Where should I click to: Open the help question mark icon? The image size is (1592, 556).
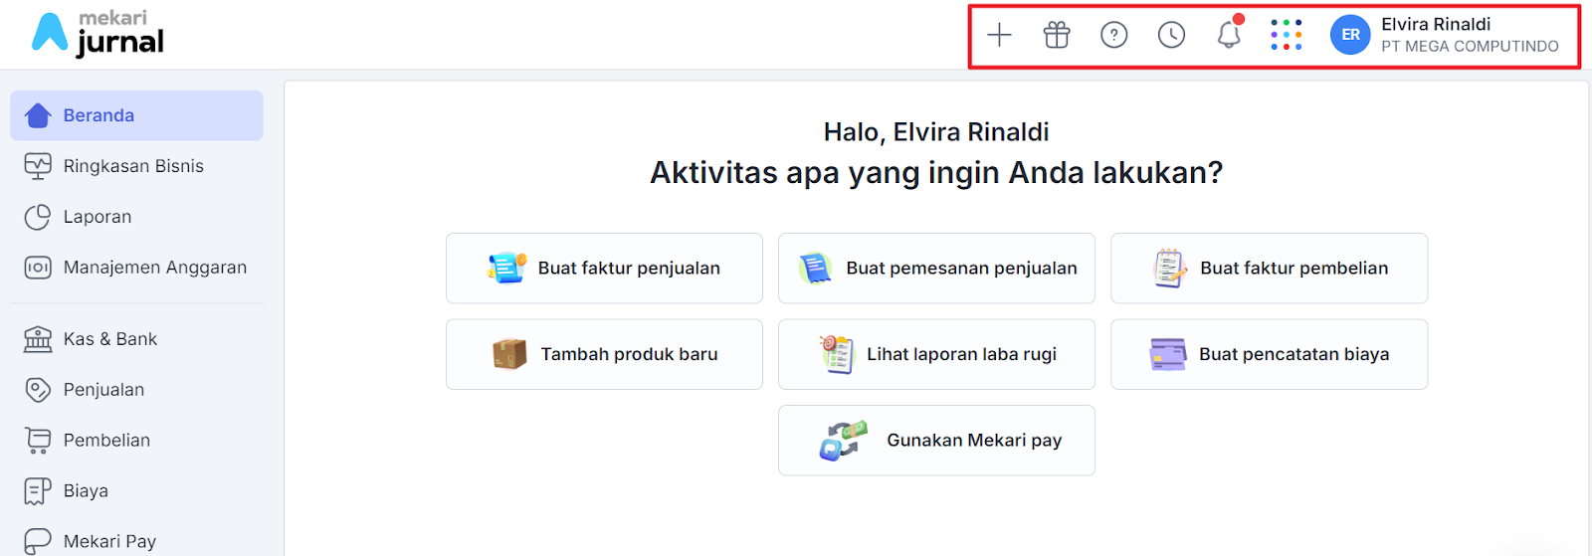pos(1114,35)
